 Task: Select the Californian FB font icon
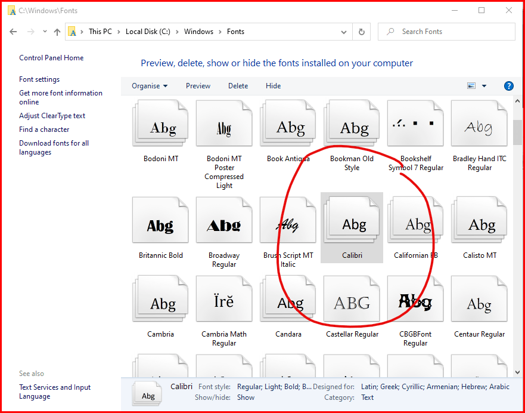pos(415,220)
